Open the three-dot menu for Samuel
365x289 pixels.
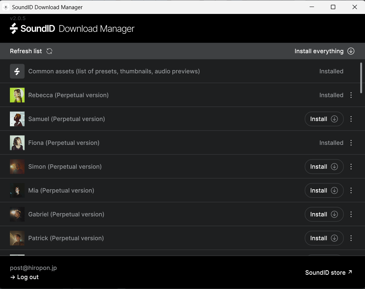tap(351, 119)
